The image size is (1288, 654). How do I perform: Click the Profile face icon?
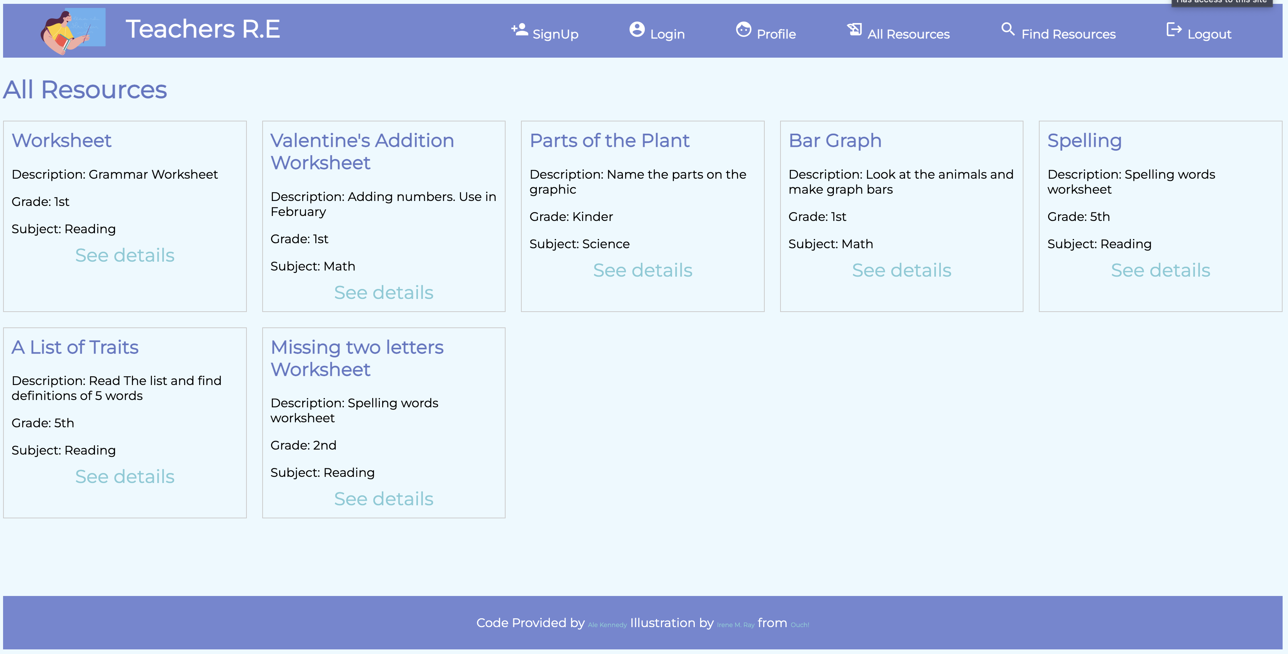743,30
